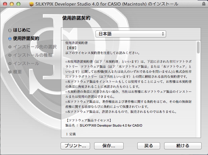Click the bullet beside はじめに
Screen dimensions: 208x155
pos(10,30)
